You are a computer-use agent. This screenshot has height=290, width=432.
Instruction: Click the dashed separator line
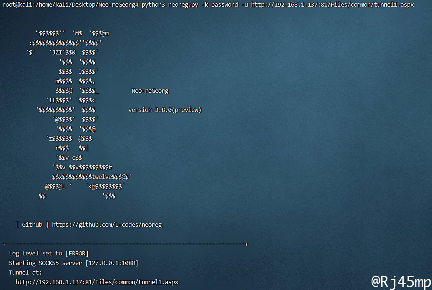[125, 244]
